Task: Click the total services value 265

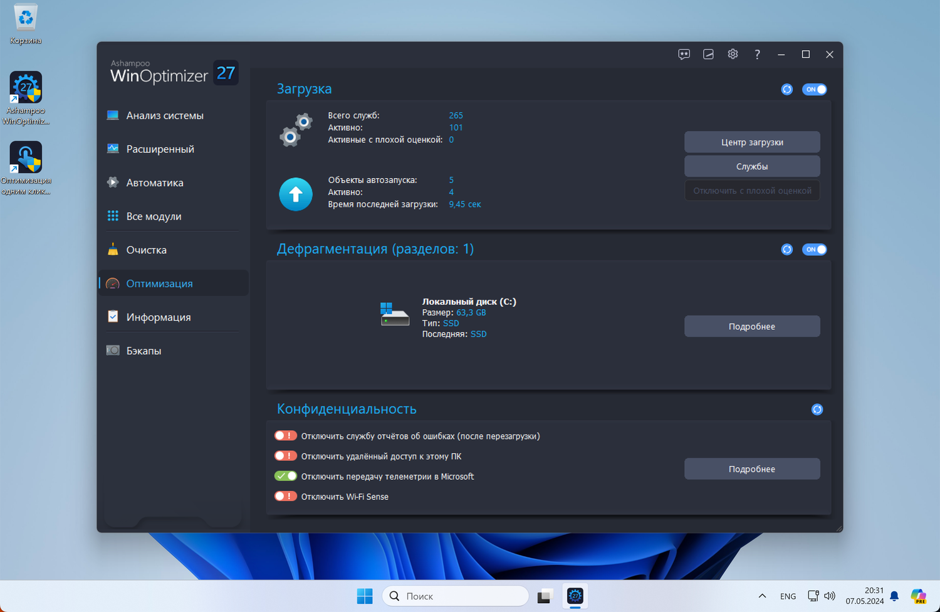Action: [x=456, y=115]
